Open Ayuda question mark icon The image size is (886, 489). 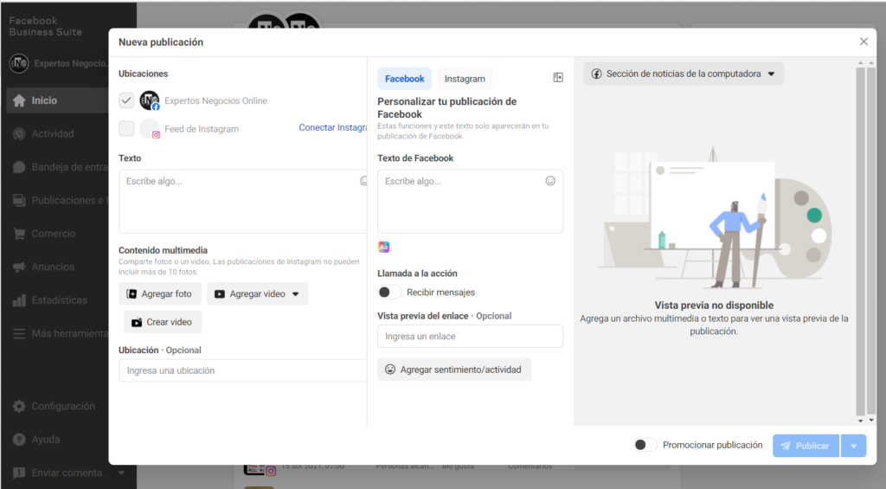pos(19,440)
